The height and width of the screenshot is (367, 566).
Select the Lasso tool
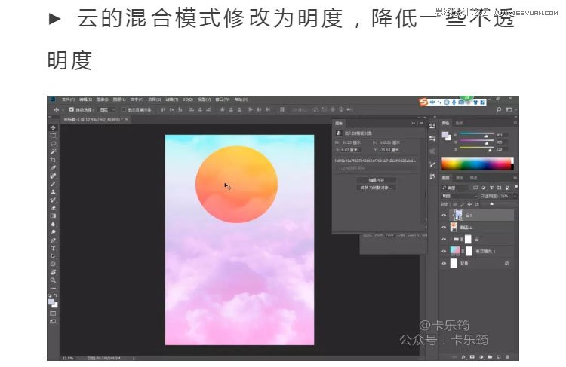(x=53, y=143)
